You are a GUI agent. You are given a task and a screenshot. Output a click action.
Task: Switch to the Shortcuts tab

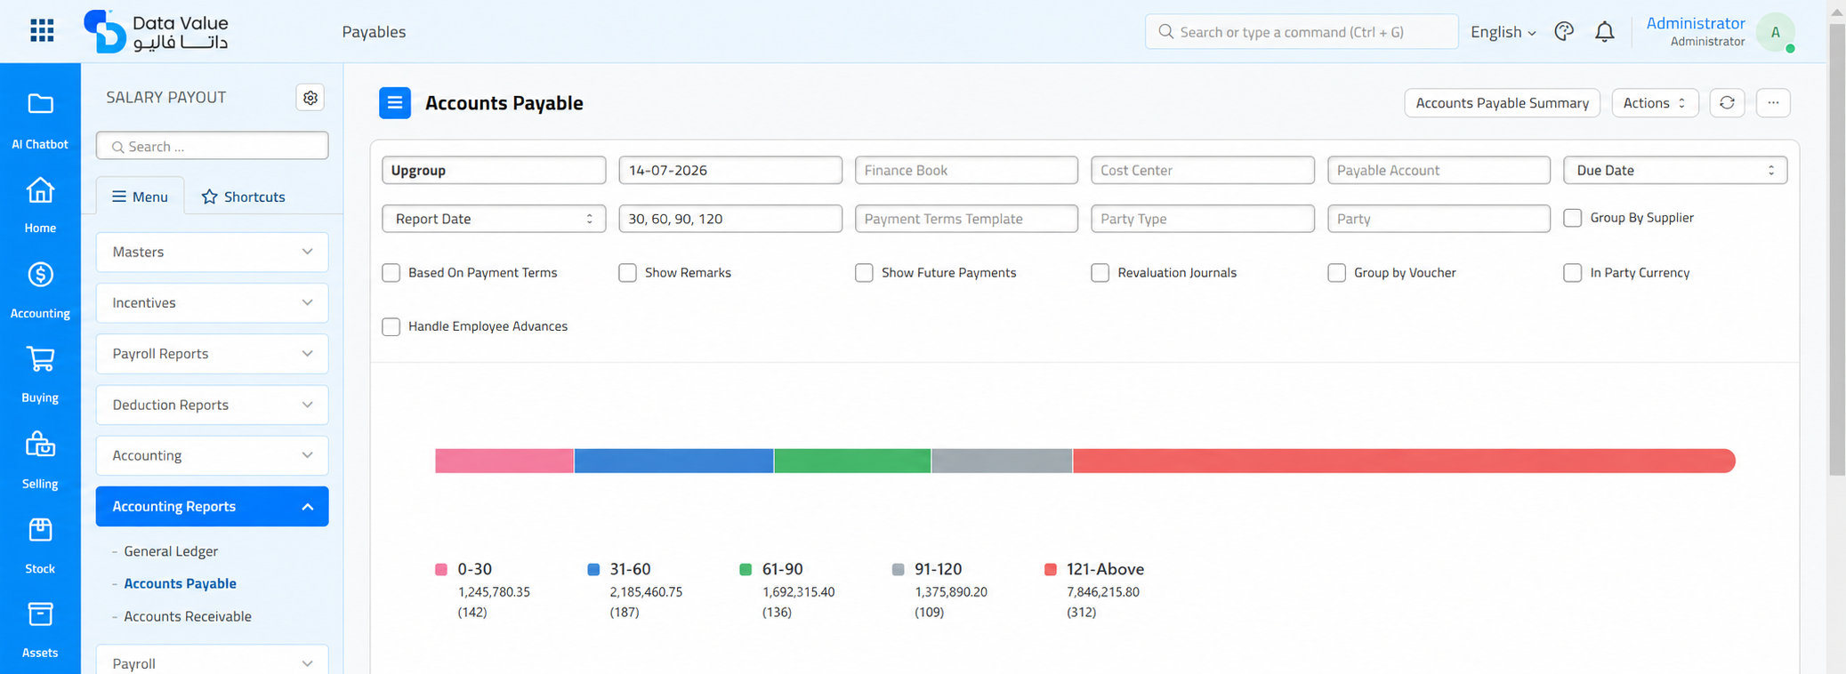pos(244,197)
